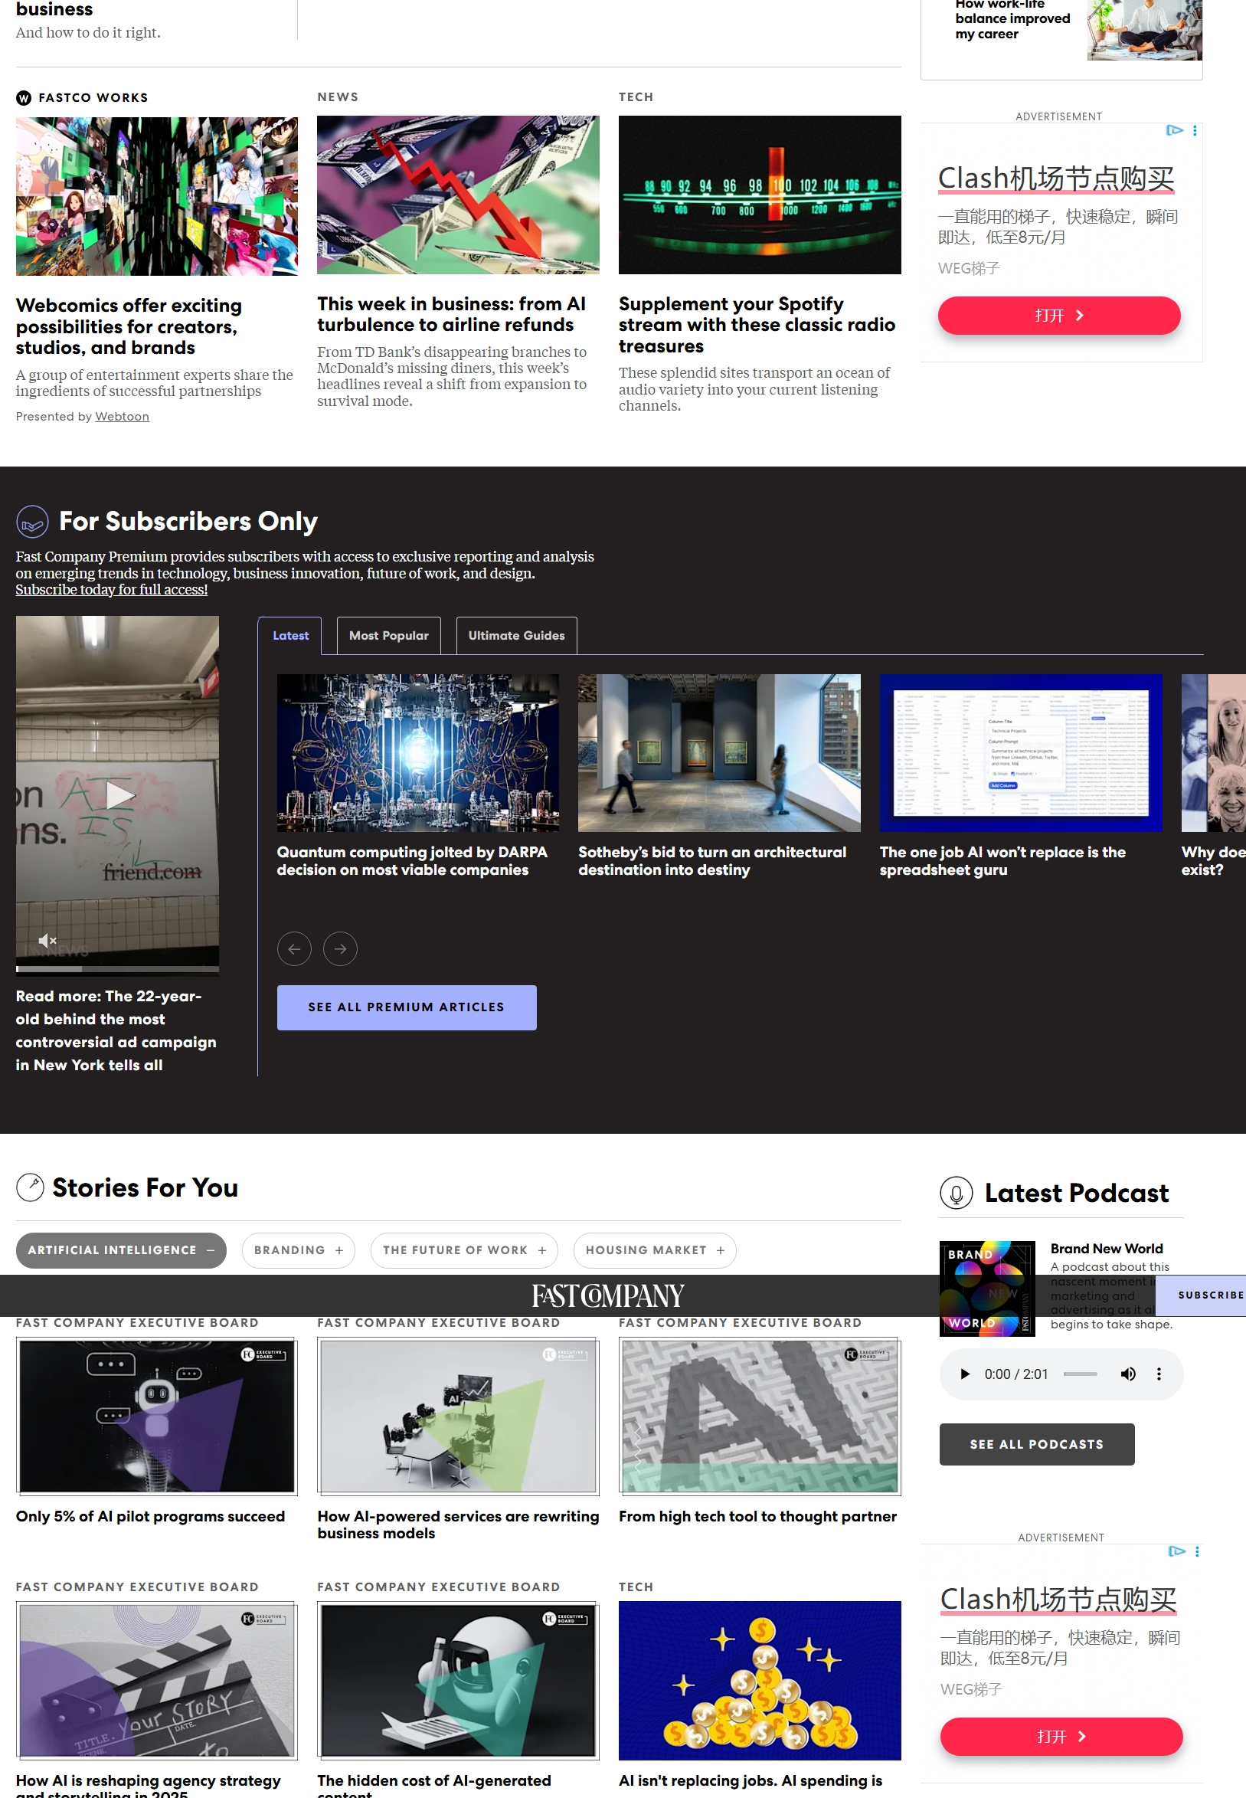Open podcast player more options menu
1246x1798 pixels.
tap(1159, 1374)
